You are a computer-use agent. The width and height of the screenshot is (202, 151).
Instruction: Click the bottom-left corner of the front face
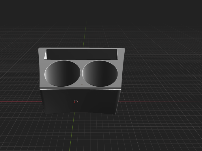pos(45,113)
